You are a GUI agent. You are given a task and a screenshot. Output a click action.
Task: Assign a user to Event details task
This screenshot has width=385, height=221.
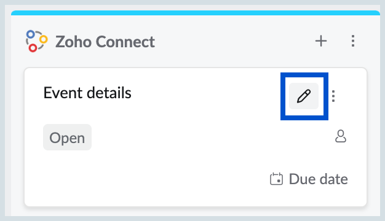(x=341, y=136)
